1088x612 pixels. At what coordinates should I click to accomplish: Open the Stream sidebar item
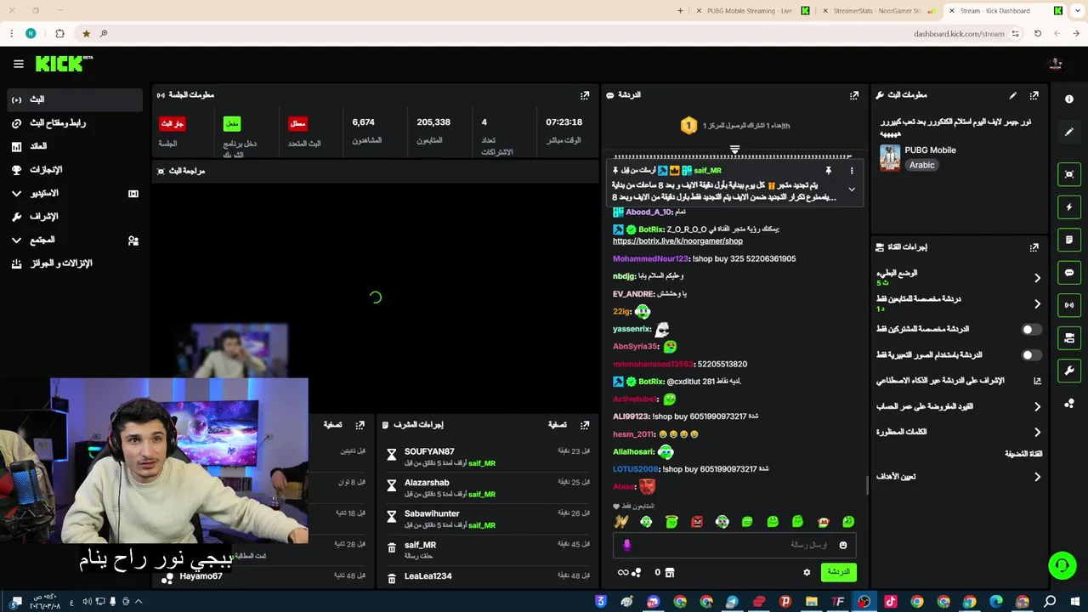tap(75, 99)
